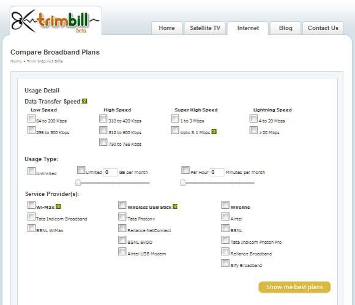Viewport: 355px width, 305px height.
Task: Tick the Airtel wireline checkbox
Action: pos(225,217)
